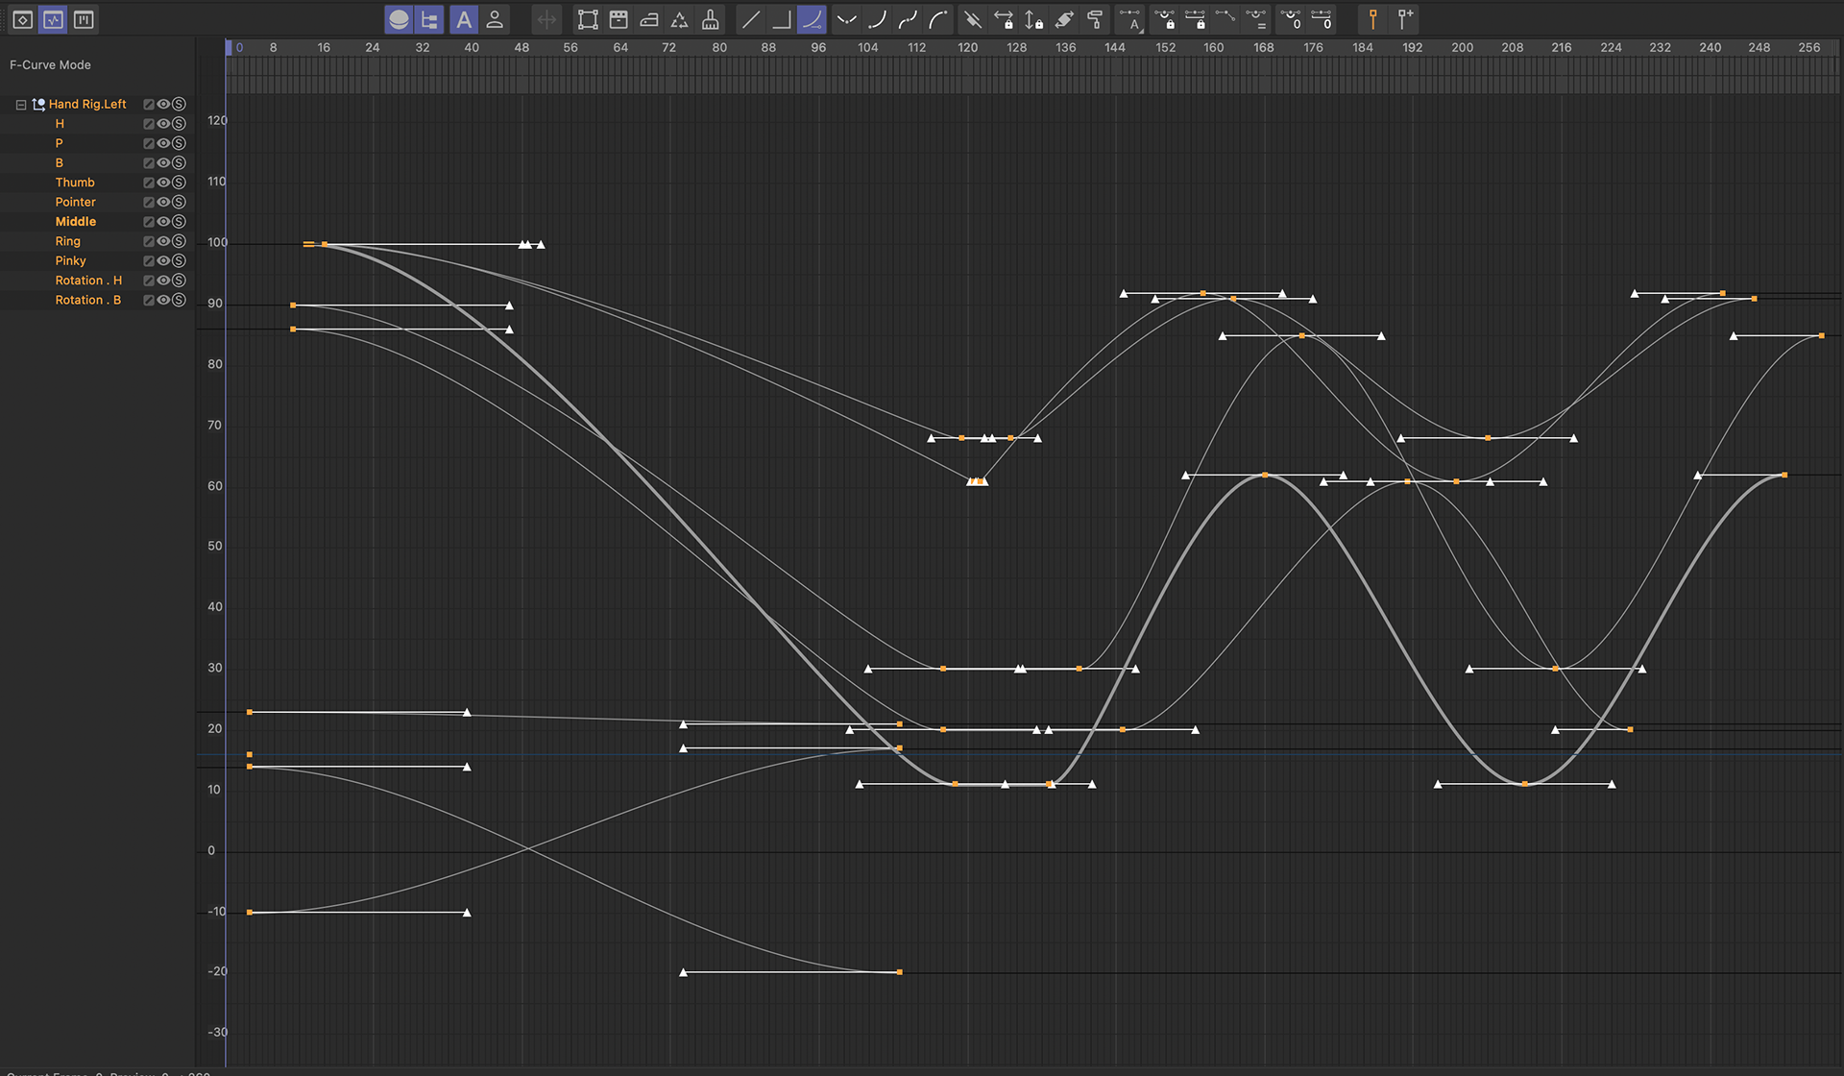Click the auto tangents A icon
Viewport: 1844px width, 1076px height.
click(1130, 19)
